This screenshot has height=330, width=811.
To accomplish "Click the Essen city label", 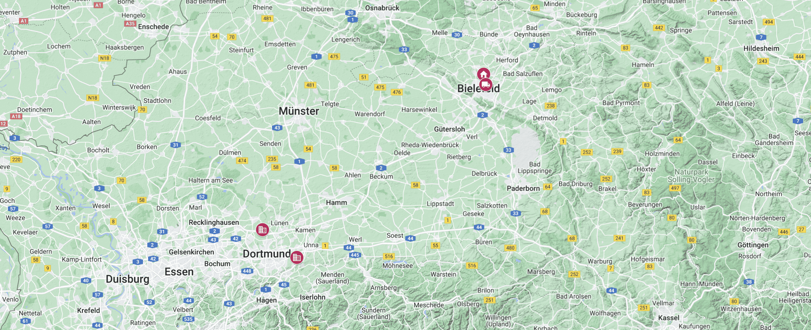I will 179,272.
